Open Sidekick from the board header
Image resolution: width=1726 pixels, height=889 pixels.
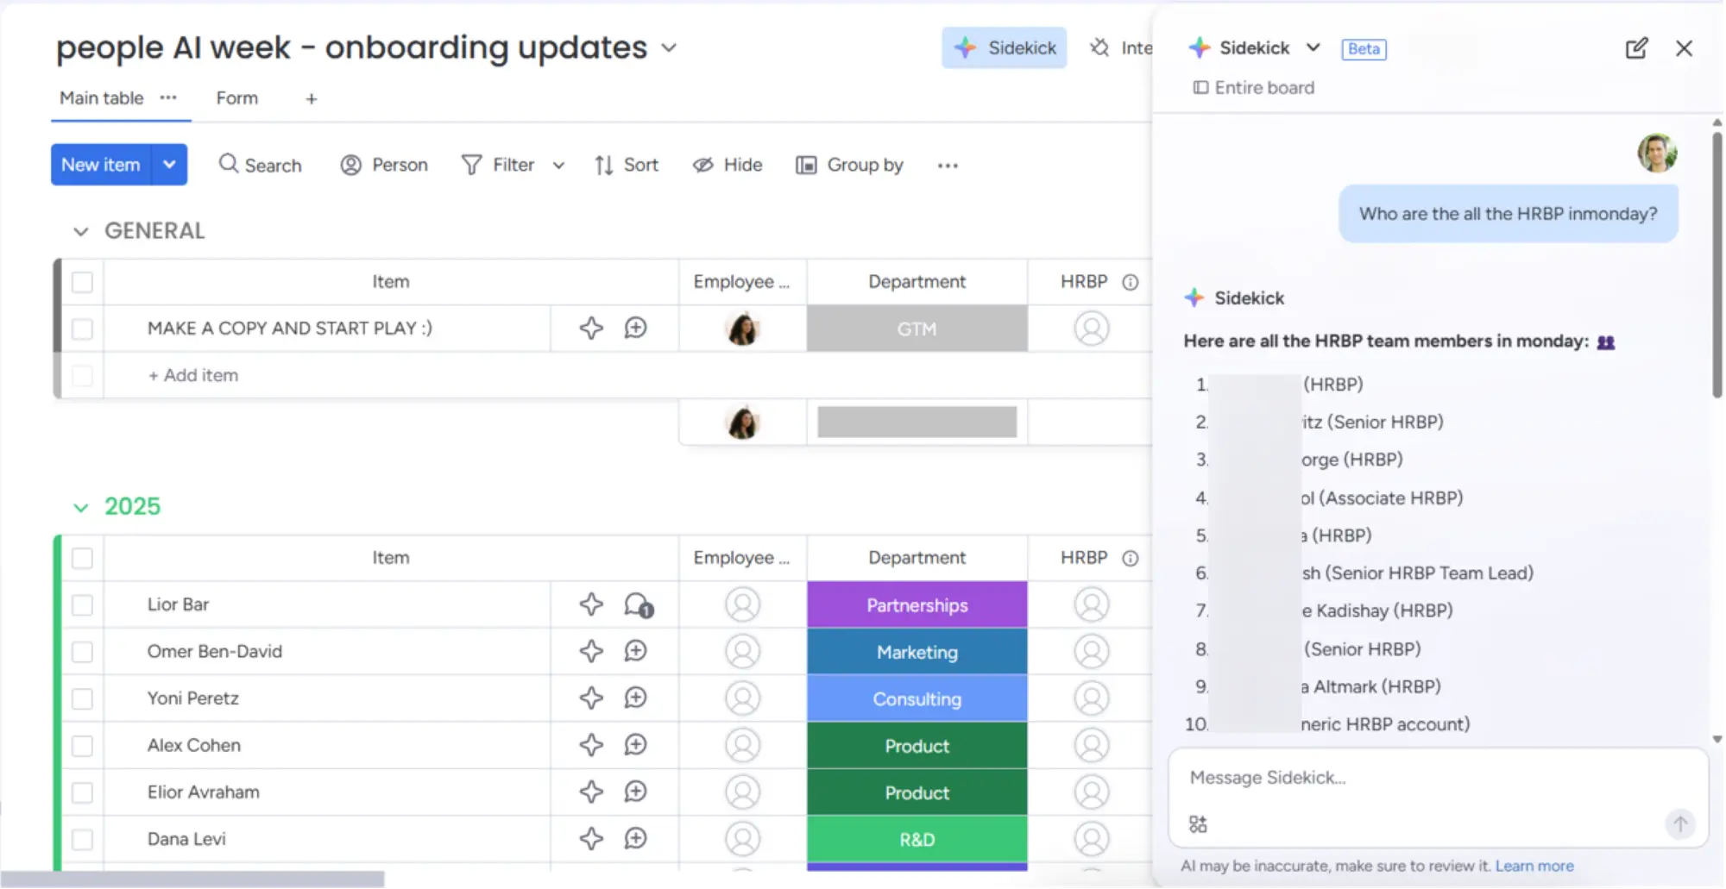click(1004, 48)
